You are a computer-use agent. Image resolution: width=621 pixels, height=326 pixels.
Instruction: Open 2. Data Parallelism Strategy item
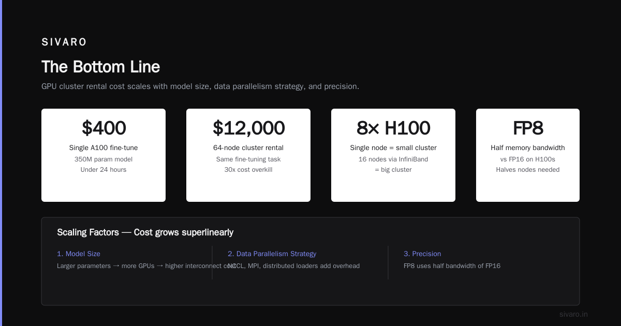coord(272,254)
